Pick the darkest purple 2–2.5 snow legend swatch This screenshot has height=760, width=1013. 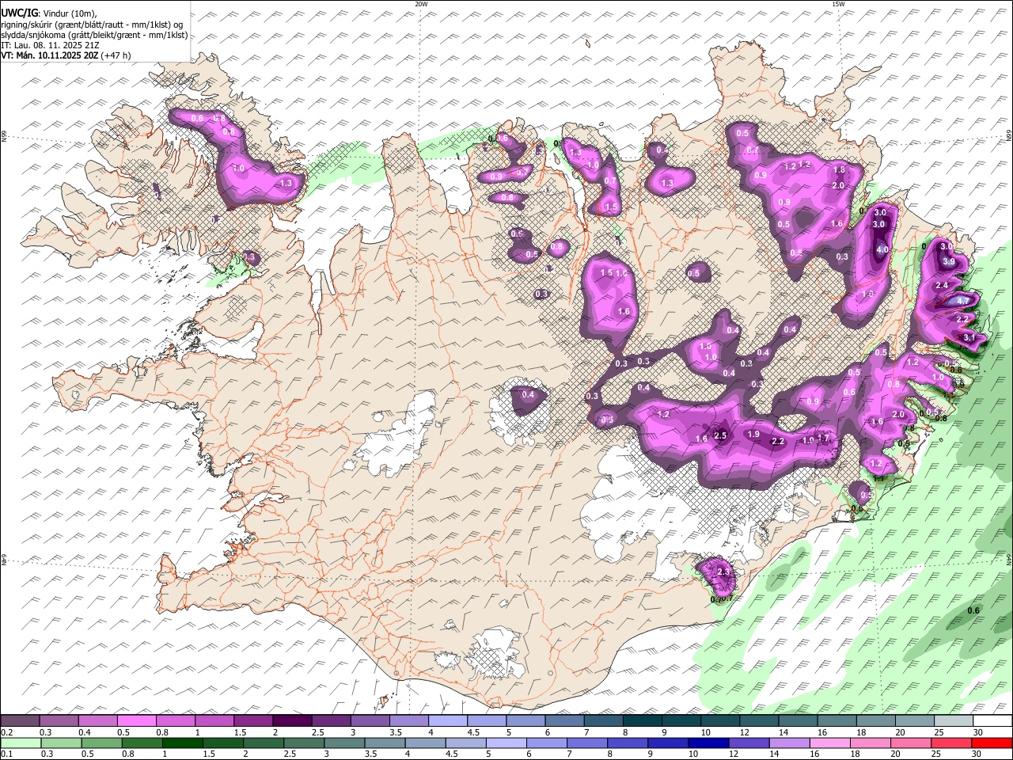(x=291, y=721)
